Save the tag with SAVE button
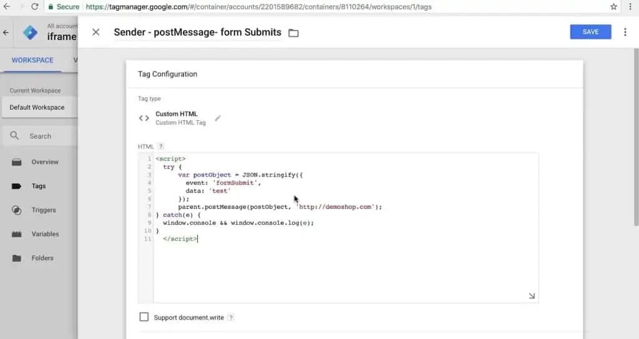Viewport: 639px width, 339px height. [x=590, y=32]
